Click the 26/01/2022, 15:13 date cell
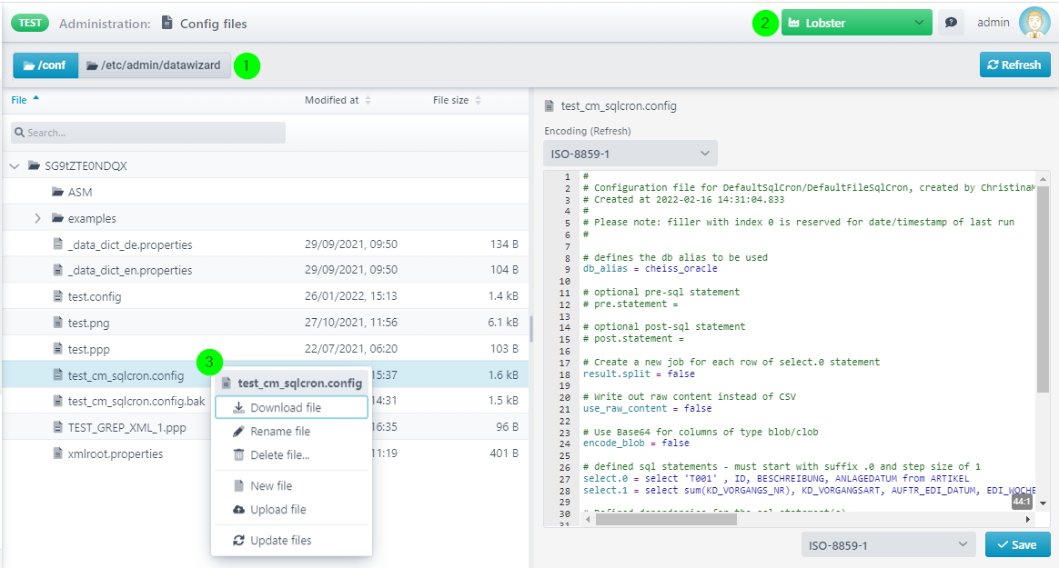The height and width of the screenshot is (568, 1059). (x=350, y=295)
